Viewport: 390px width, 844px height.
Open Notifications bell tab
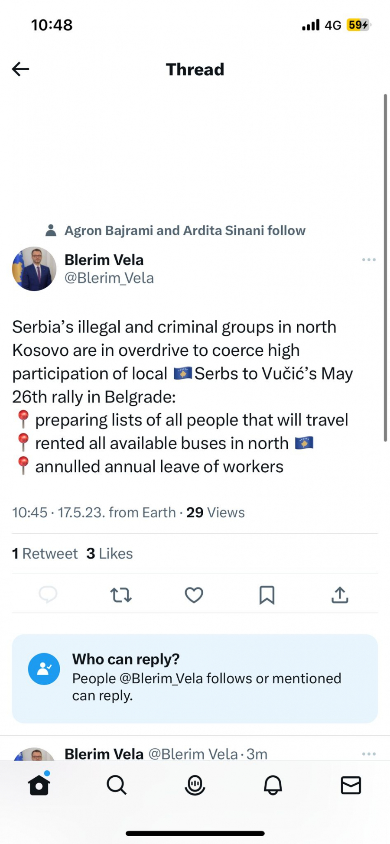tap(273, 785)
